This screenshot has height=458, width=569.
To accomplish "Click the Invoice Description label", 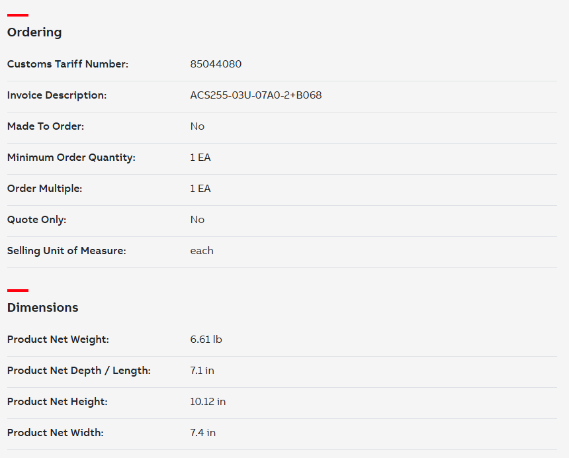I will tap(57, 95).
